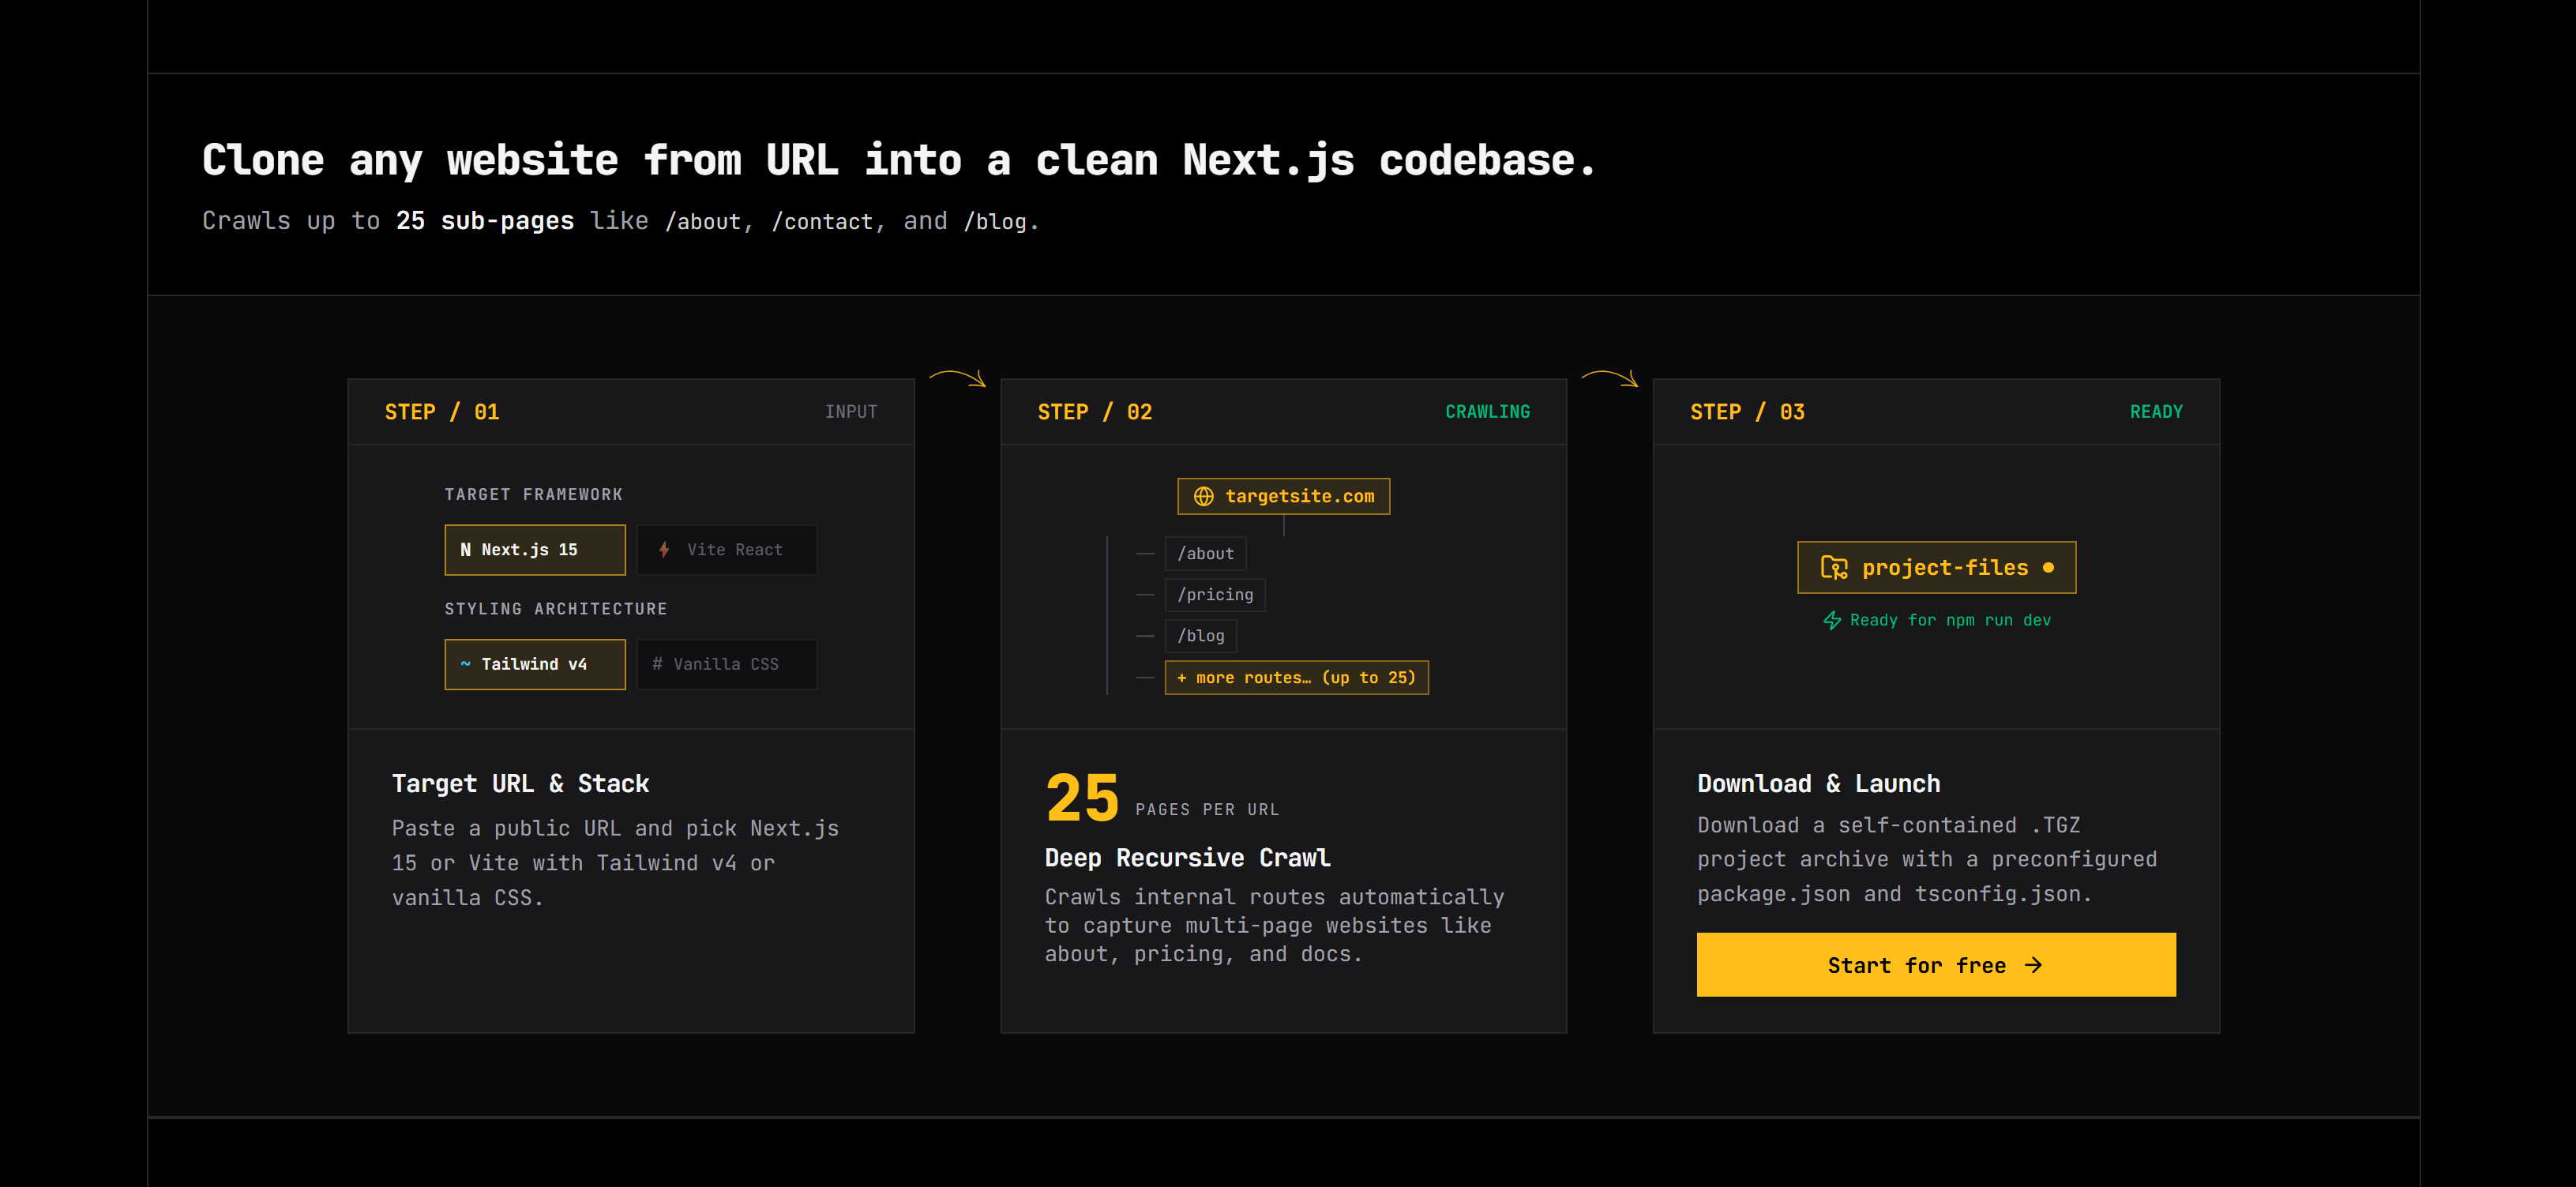Click the globe icon next to targetsite.com
This screenshot has height=1187, width=2576.
[1204, 496]
